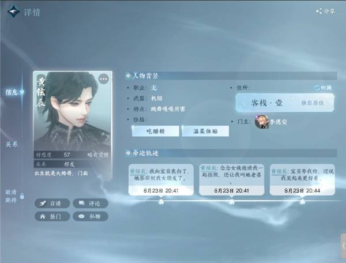This screenshot has height=263, width=346.
Task: Select the 吃醋精 personality tag
Action: point(156,131)
